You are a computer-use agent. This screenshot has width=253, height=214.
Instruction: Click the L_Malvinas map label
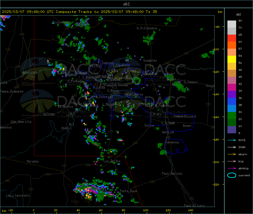(x=111, y=104)
